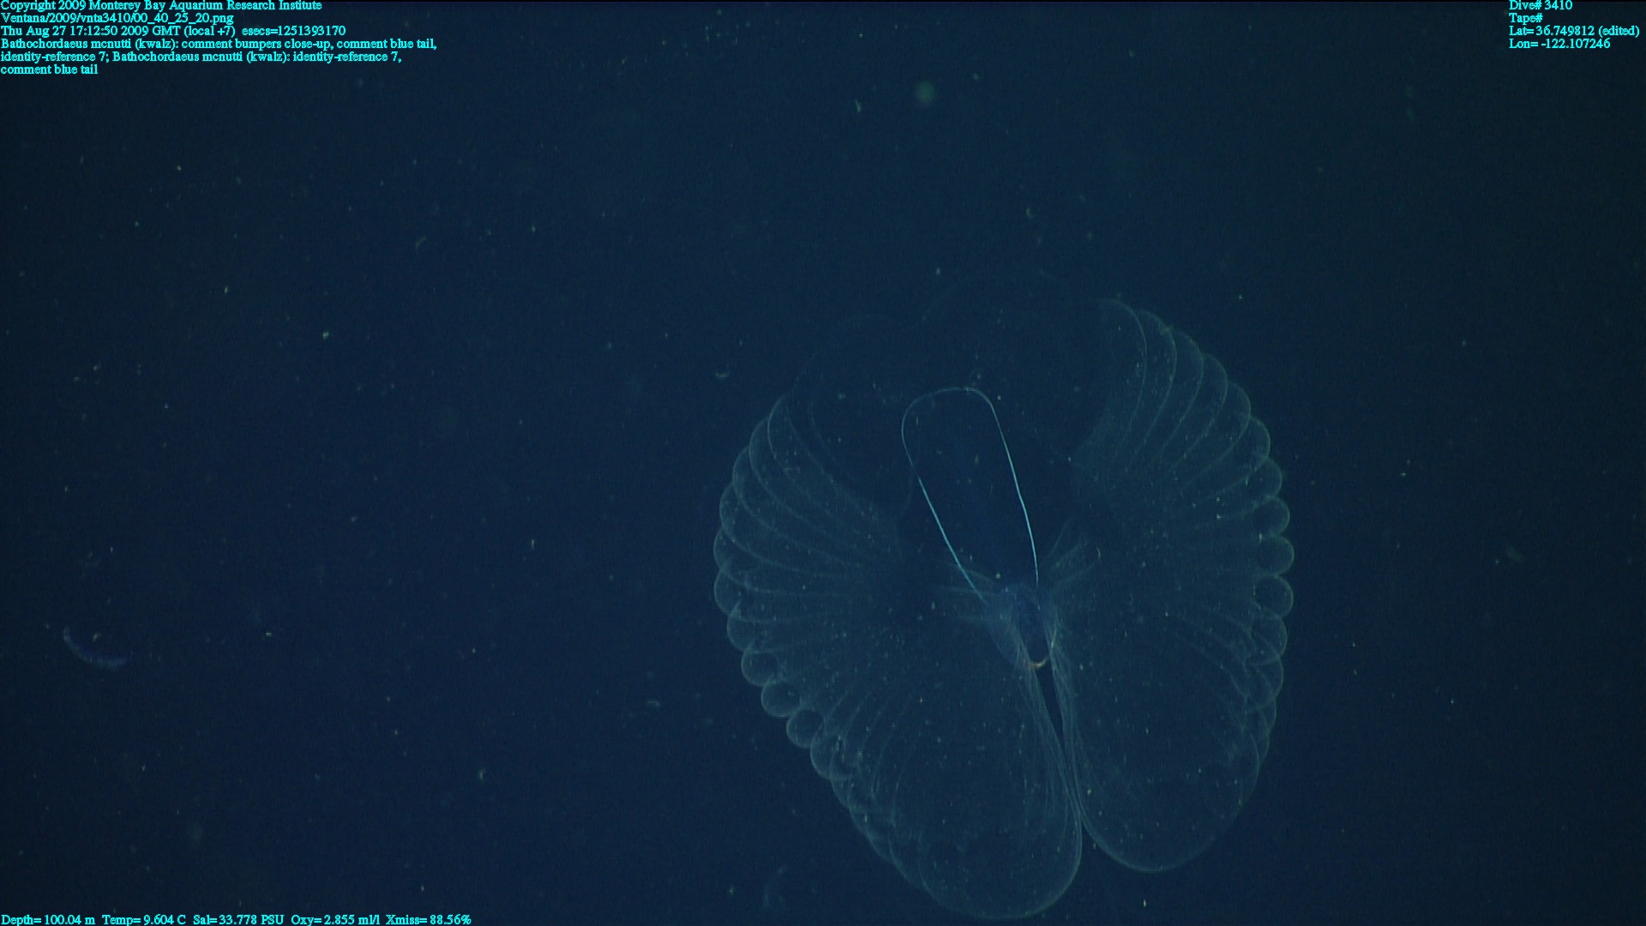Click the Depth= 100.04 m readout
This screenshot has width=1646, height=926.
(48, 919)
